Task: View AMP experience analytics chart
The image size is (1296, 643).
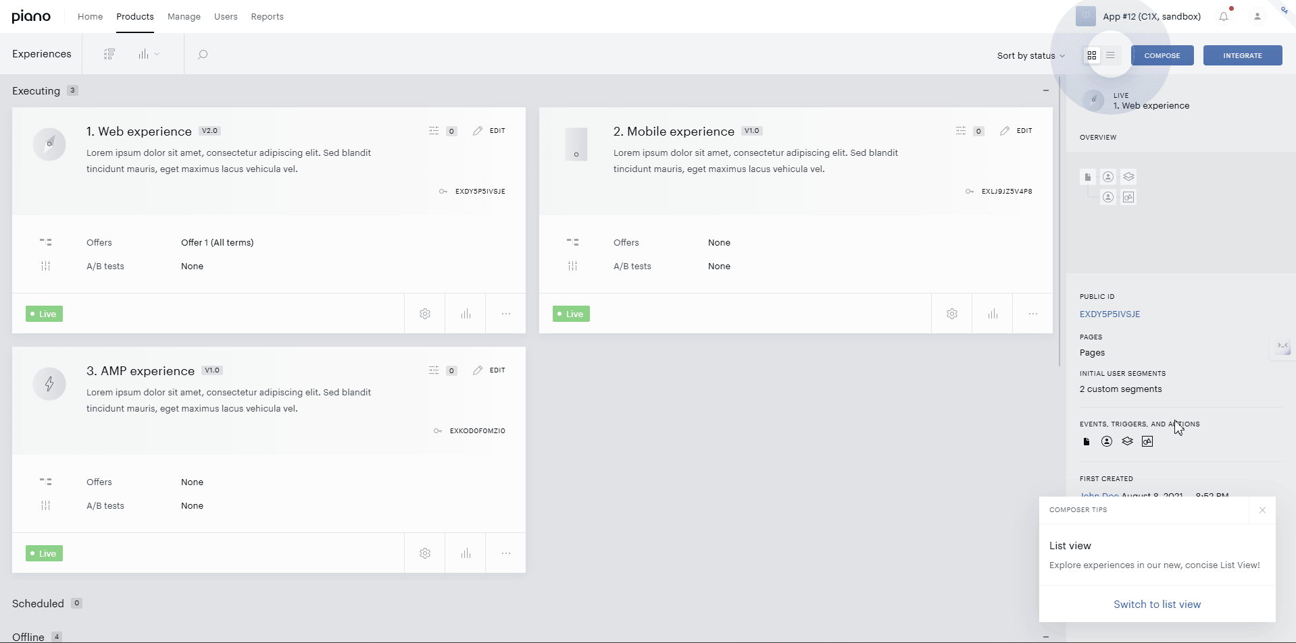Action: point(466,553)
